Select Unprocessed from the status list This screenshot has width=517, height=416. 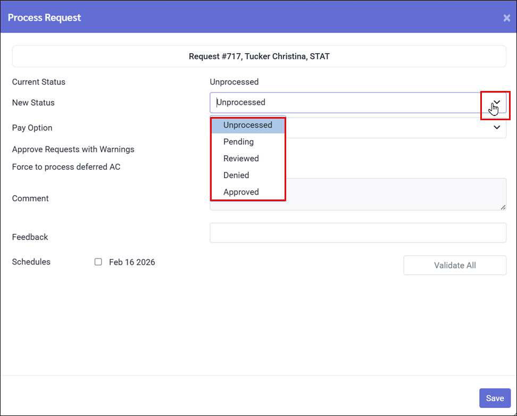(x=248, y=125)
